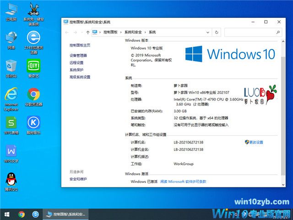Launch 酷狗音乐 desktop icon
293x220 pixels.
pos(33,125)
